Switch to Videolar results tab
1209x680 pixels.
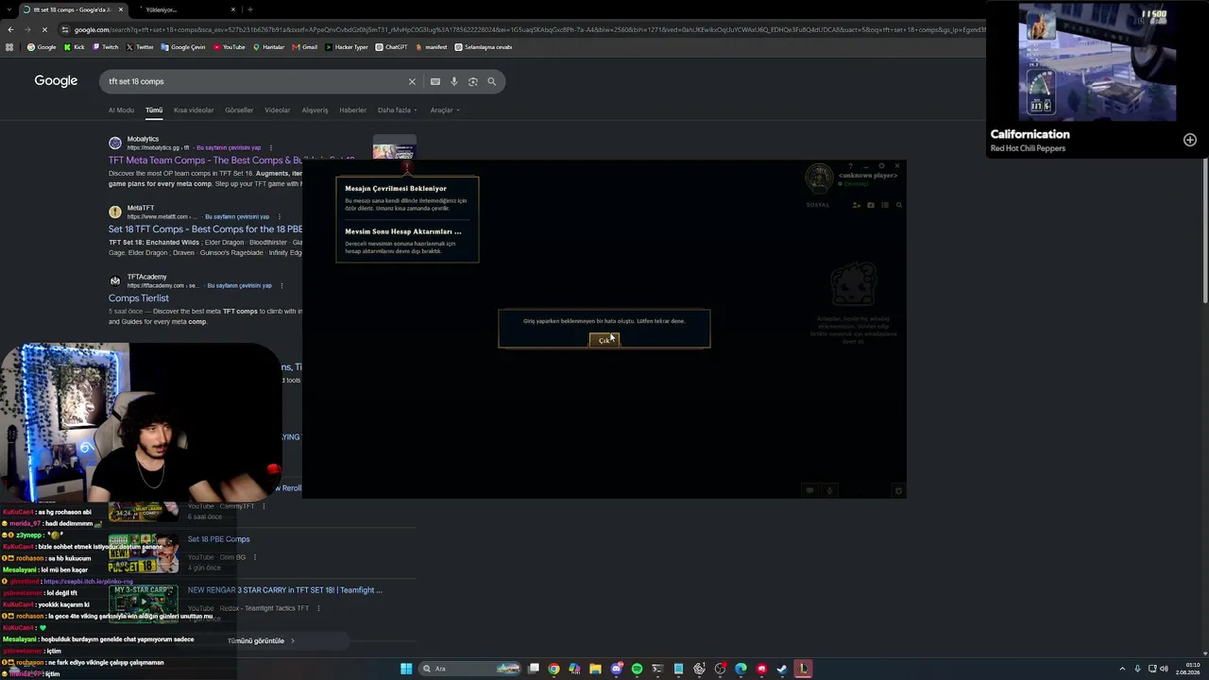click(278, 110)
